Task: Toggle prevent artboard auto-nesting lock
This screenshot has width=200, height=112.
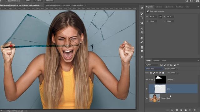Action: [x=160, y=73]
